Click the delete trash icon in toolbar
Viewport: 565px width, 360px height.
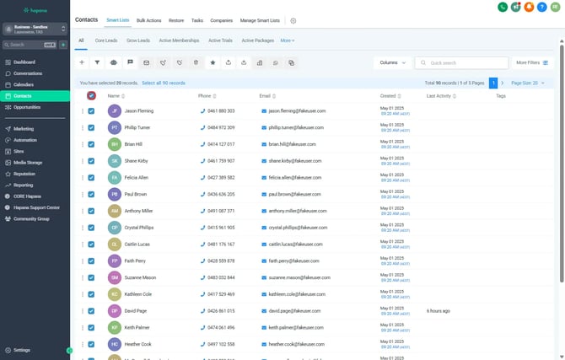(x=196, y=62)
